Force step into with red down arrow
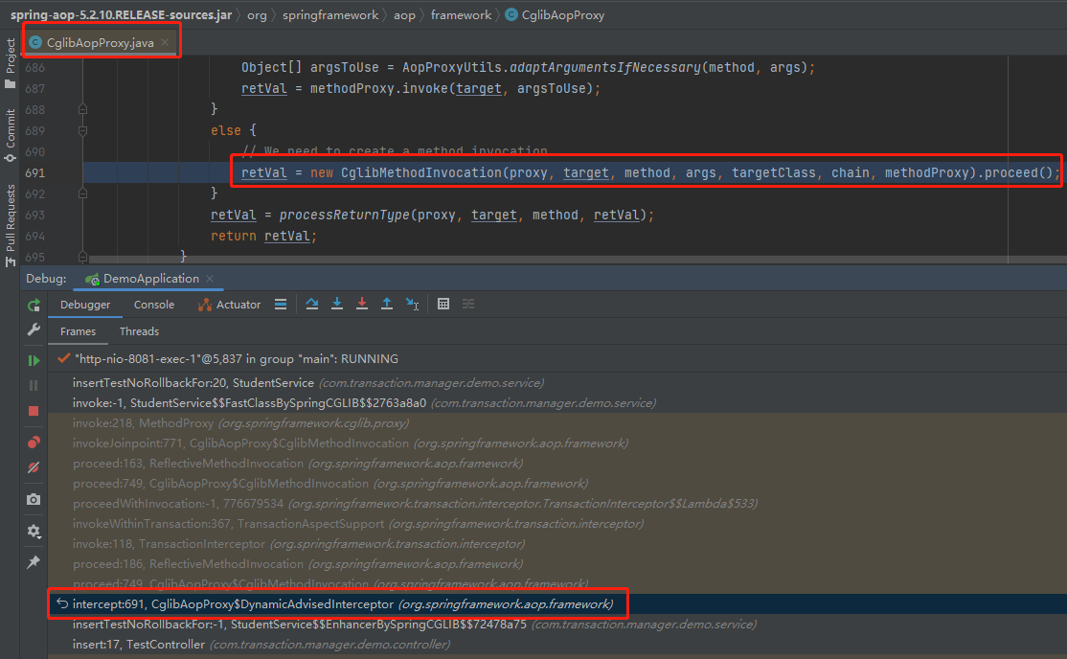Screen dimensions: 1067x659 tap(362, 305)
